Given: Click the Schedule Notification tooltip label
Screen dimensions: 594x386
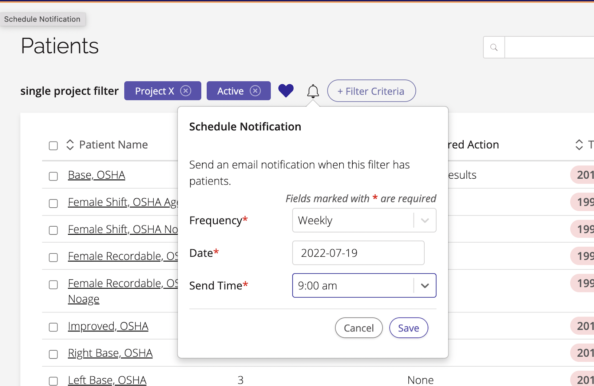Looking at the screenshot, I should 42,19.
